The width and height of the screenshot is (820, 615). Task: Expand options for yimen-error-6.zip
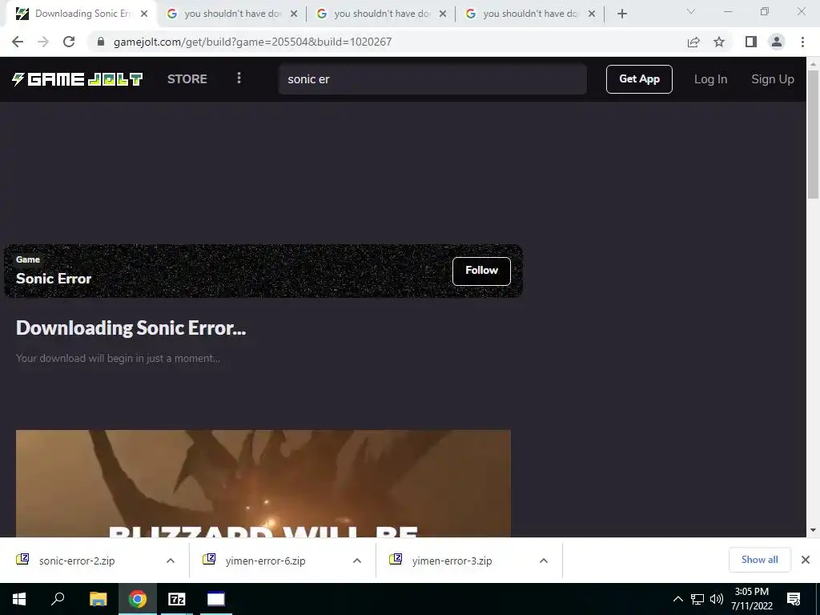[357, 561]
